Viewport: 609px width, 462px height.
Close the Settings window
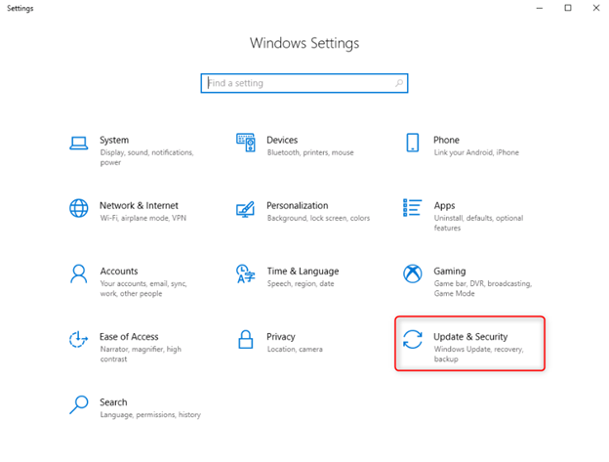tap(596, 8)
